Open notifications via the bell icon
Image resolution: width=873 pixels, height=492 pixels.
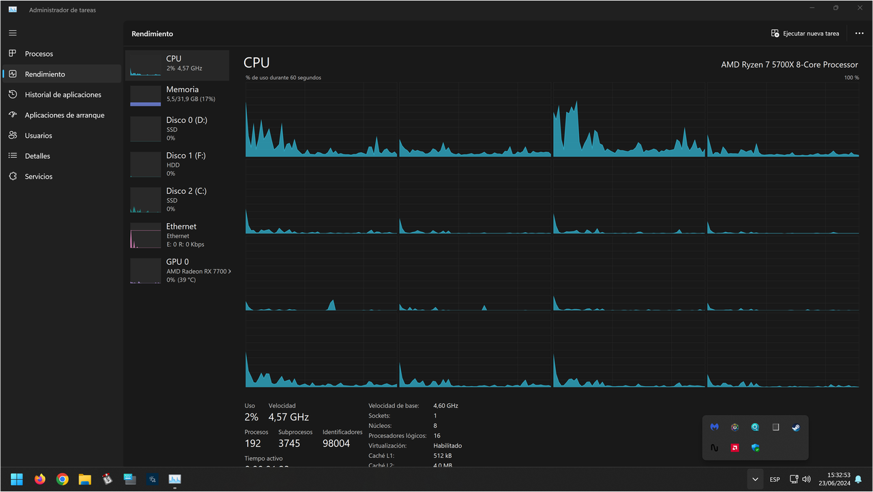[859, 479]
